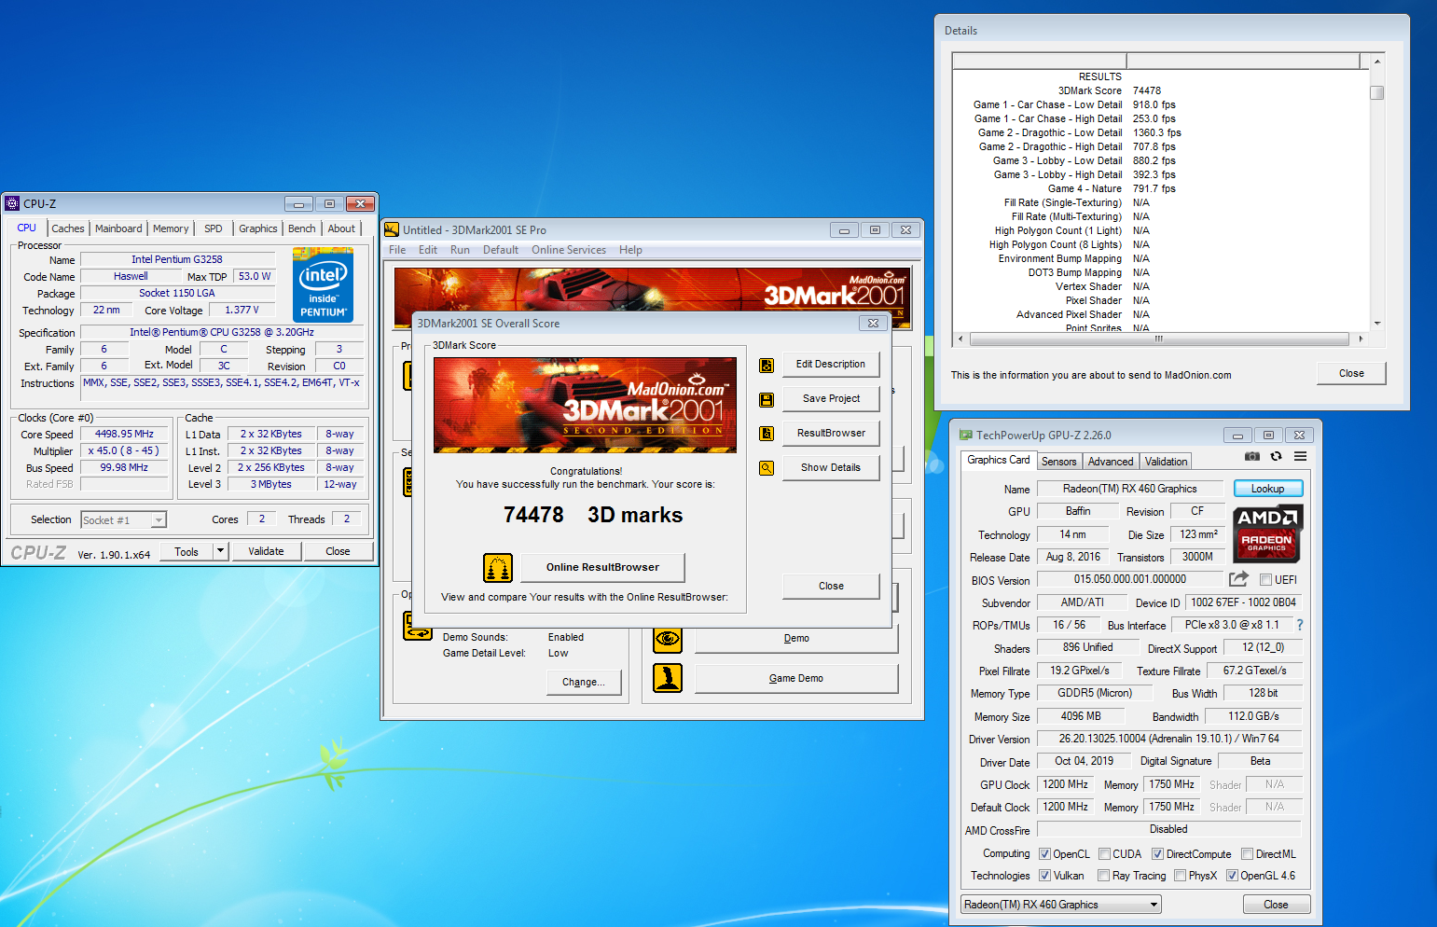The image size is (1437, 927).
Task: Click the Edit Description button
Action: click(x=831, y=365)
